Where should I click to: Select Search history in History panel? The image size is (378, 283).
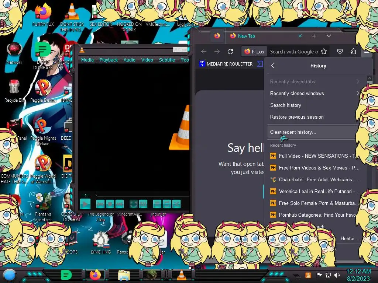pyautogui.click(x=315, y=105)
